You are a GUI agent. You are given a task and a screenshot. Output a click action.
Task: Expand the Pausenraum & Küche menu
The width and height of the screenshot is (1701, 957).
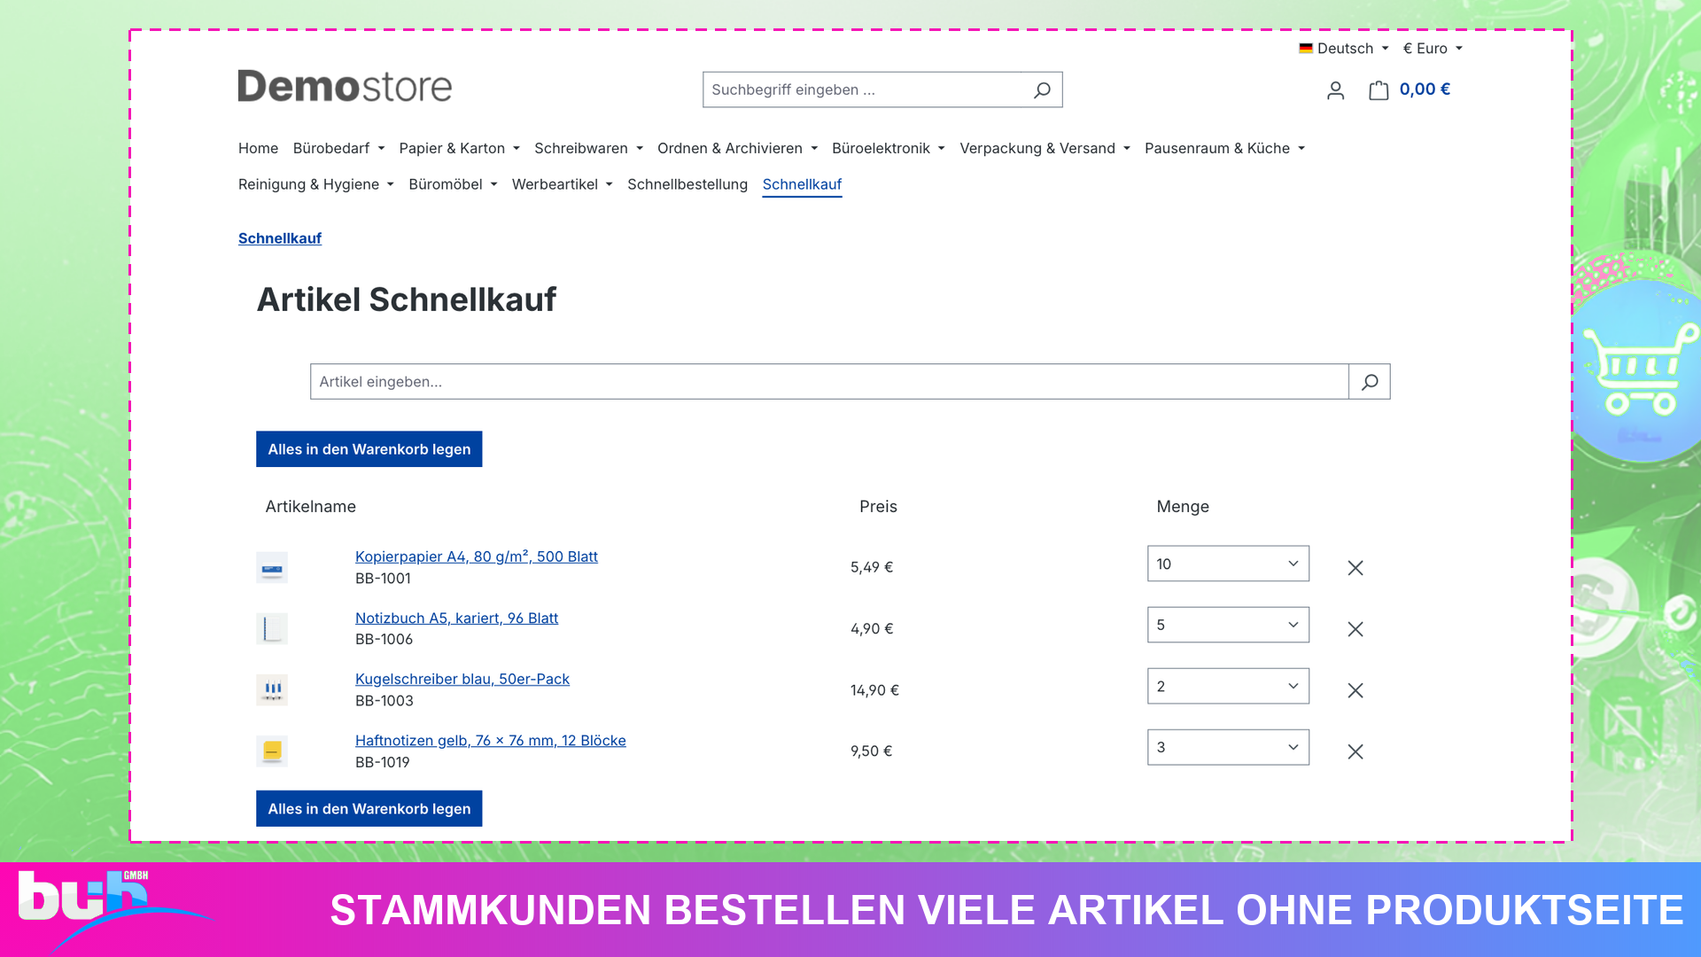tap(1224, 149)
